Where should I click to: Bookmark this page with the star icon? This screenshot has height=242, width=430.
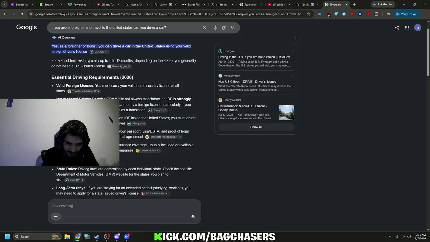tap(308, 14)
